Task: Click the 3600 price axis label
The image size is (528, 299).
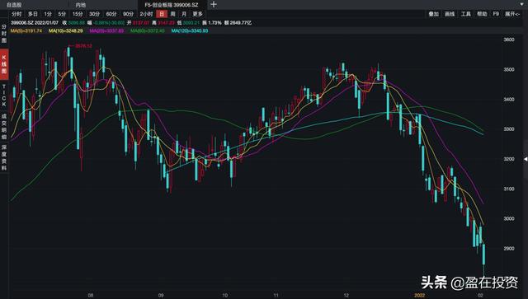Action: (509, 40)
